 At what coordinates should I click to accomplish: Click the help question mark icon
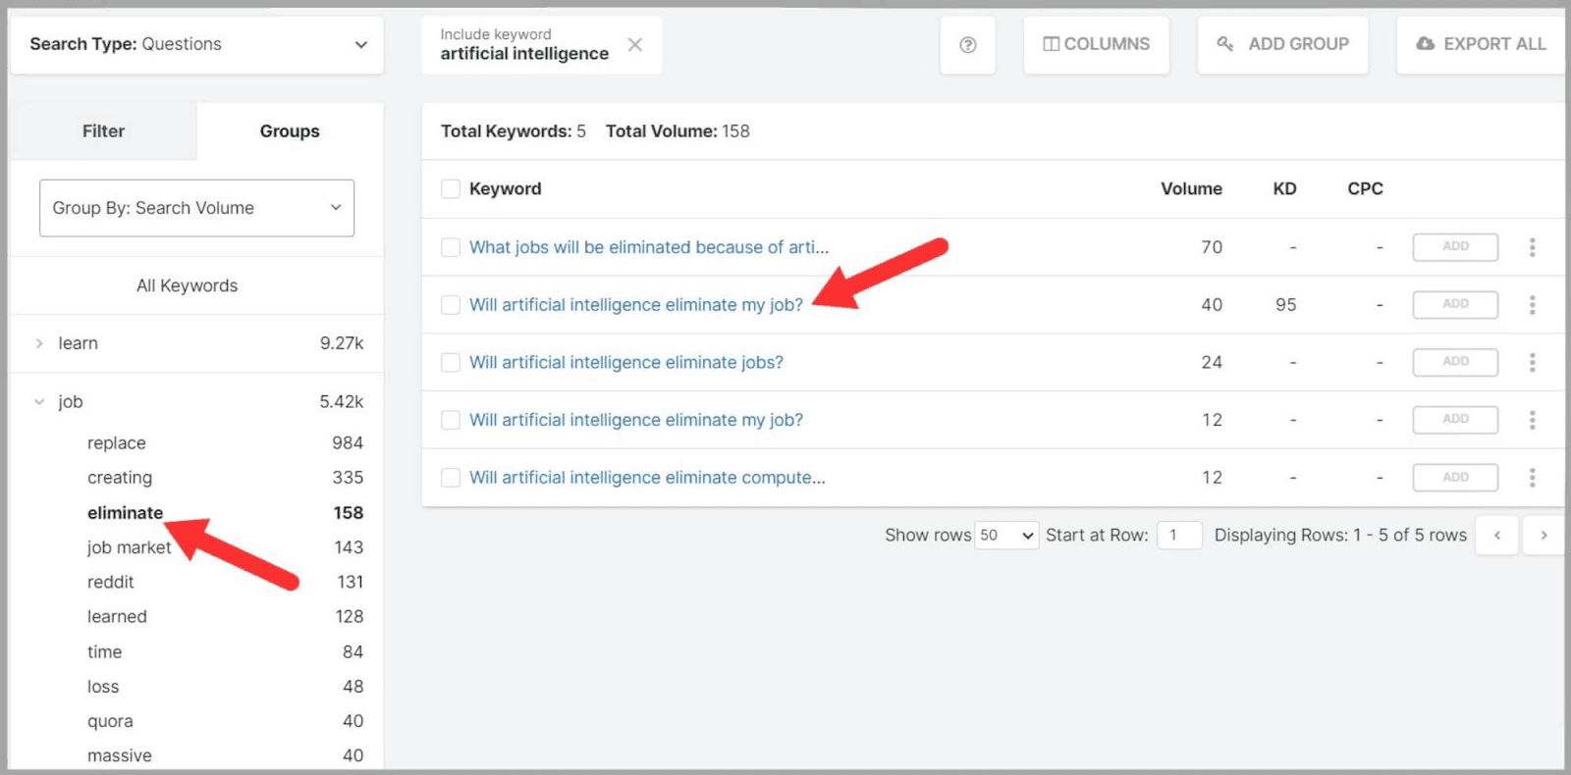click(967, 45)
